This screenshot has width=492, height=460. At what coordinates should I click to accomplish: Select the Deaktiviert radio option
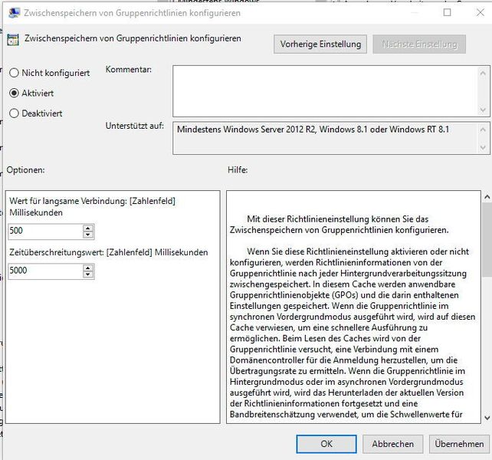[36, 113]
